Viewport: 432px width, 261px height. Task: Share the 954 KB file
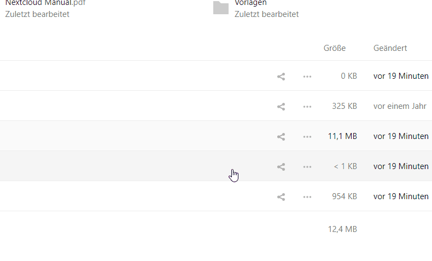(281, 197)
